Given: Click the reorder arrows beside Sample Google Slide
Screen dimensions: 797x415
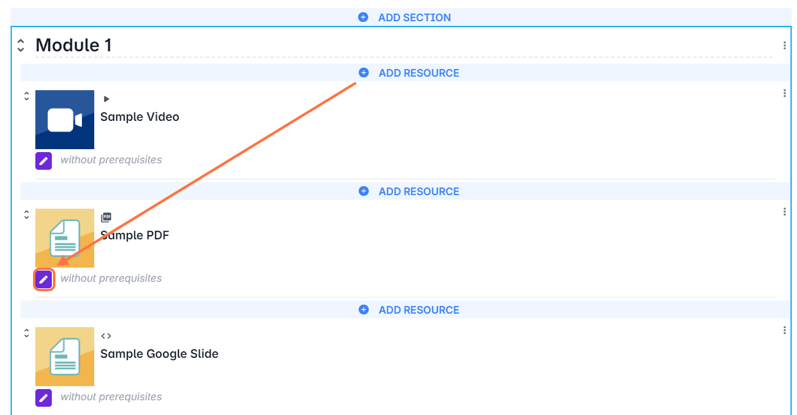Looking at the screenshot, I should 27,333.
